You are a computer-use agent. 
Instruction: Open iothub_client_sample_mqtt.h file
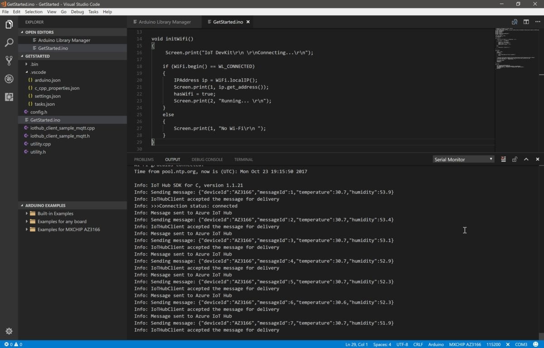pos(73,136)
